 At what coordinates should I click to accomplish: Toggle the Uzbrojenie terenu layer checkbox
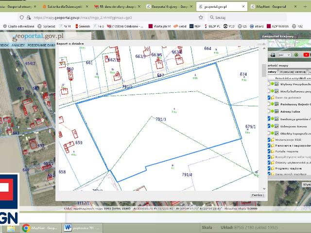[269, 125]
